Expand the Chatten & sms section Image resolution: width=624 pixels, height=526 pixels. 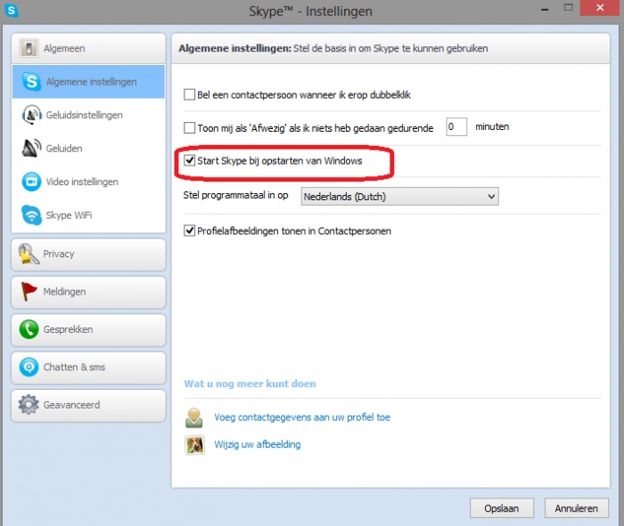click(88, 368)
